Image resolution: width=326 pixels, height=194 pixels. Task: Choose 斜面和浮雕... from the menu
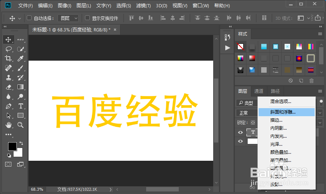tap(286, 112)
